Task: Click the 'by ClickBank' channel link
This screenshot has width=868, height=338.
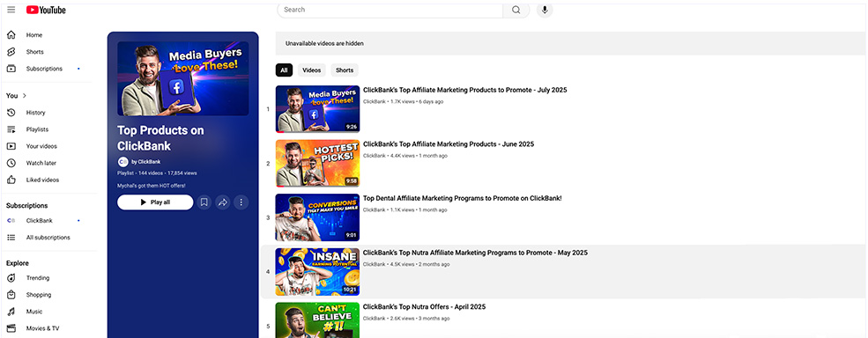Action: pos(146,162)
